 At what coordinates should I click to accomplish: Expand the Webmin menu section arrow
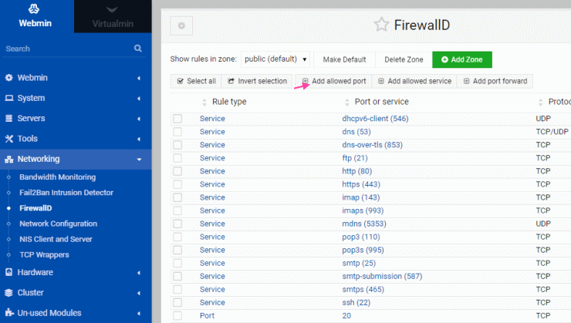[x=139, y=78]
